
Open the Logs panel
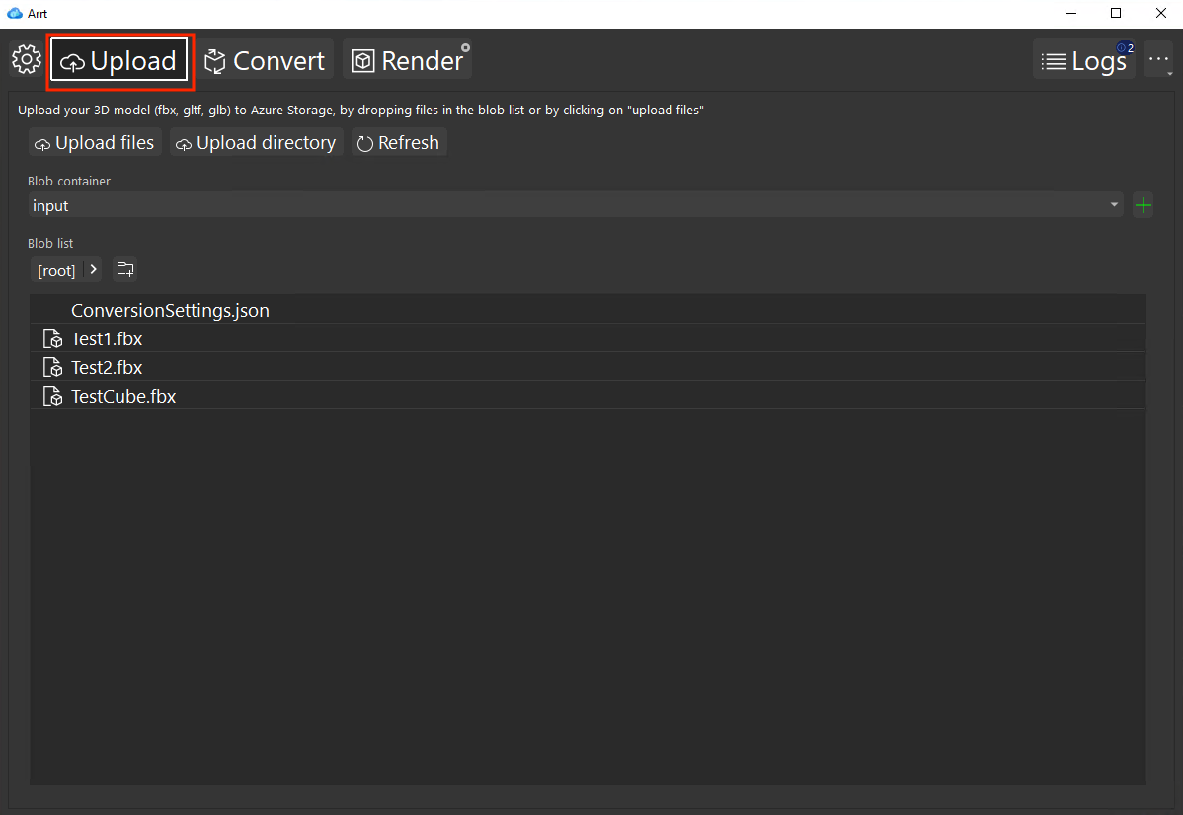coord(1084,60)
